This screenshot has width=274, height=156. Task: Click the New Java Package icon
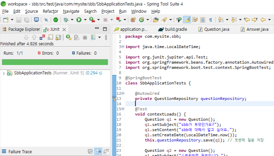click(133, 20)
